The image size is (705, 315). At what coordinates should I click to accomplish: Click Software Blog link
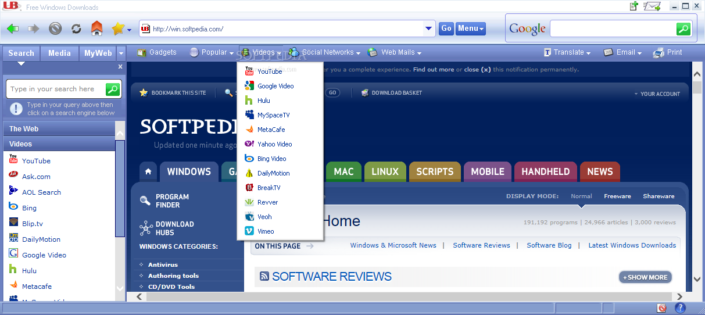click(x=549, y=245)
